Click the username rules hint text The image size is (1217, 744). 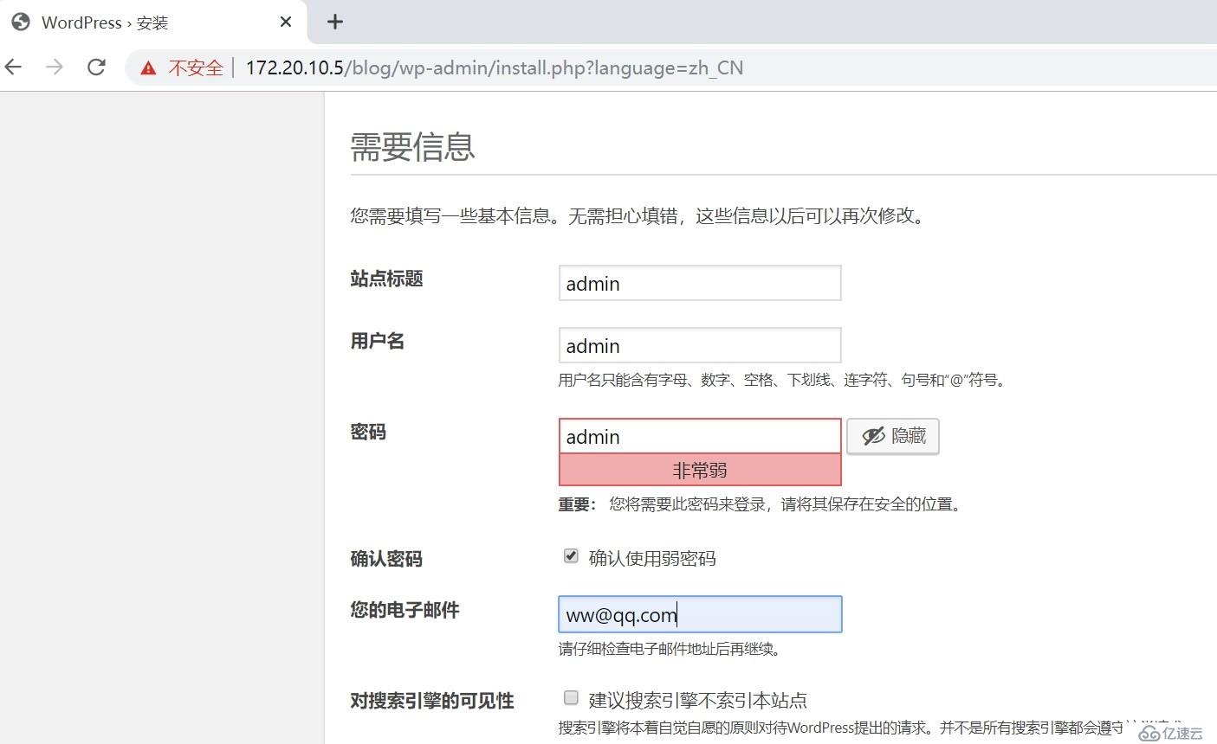(x=784, y=380)
